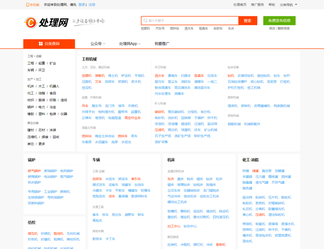The image size is (324, 249).
Task: Click 挖掘机 under 工程机械
Action: tap(87, 76)
